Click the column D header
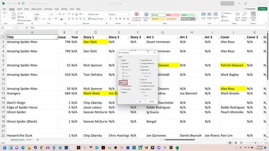The height and width of the screenshot is (151, 269). pos(95,32)
